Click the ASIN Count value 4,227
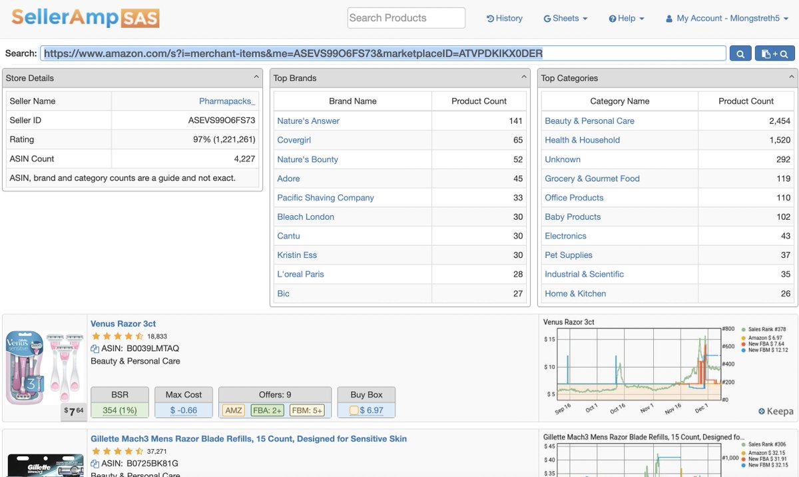Screen dimensions: 799x477 click(x=245, y=159)
